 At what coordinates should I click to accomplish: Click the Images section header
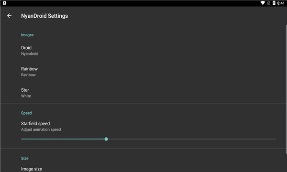(27, 35)
